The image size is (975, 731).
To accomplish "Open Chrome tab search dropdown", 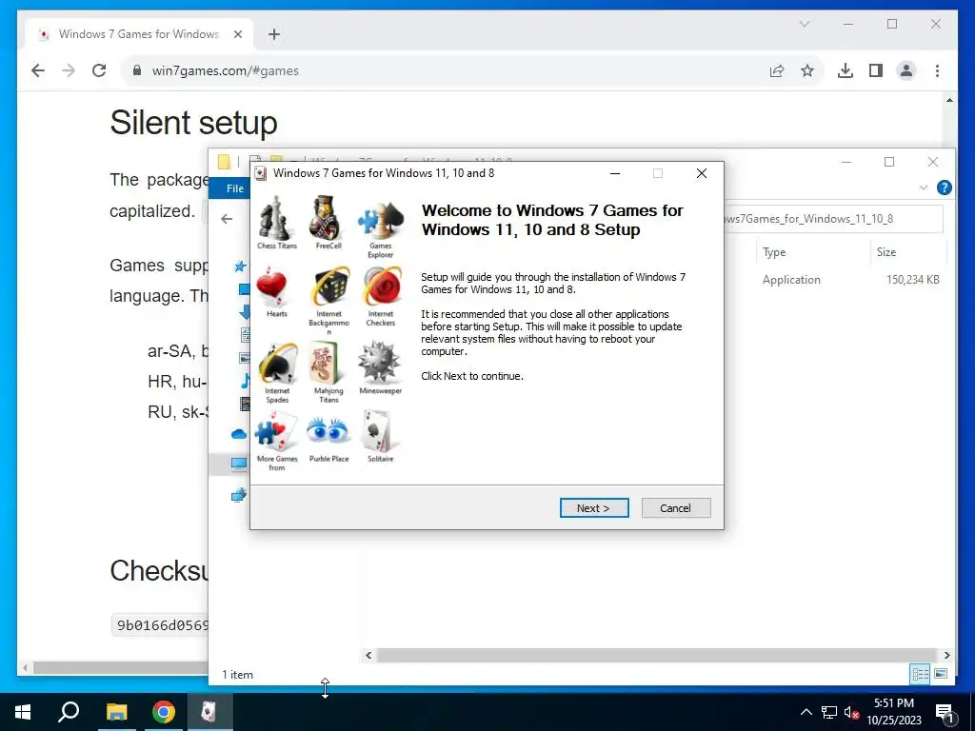I will coord(804,24).
